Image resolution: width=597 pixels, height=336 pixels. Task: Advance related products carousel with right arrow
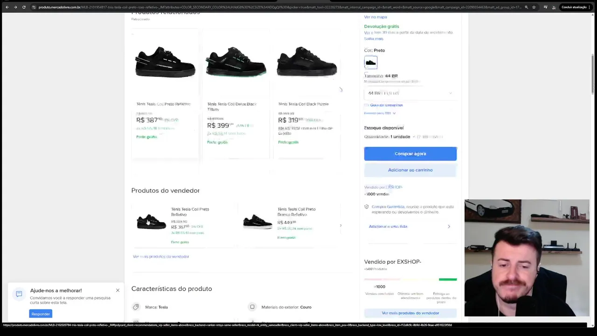340,90
